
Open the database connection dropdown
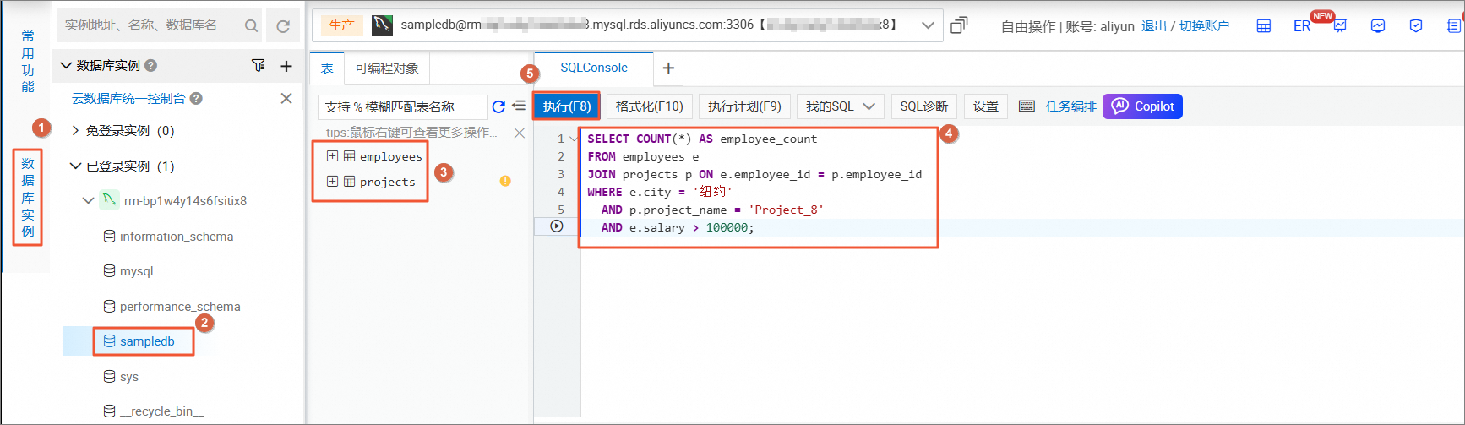click(x=928, y=25)
